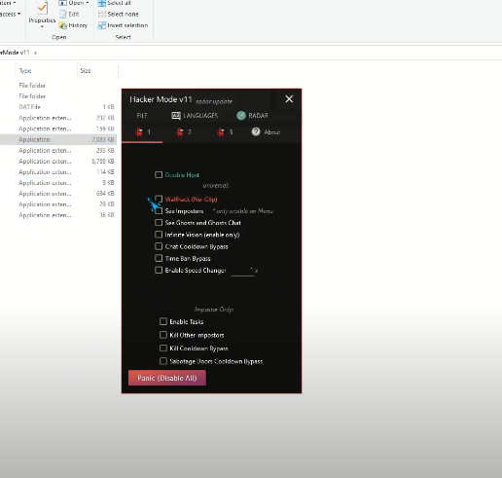Click the About question mark icon

(x=256, y=131)
